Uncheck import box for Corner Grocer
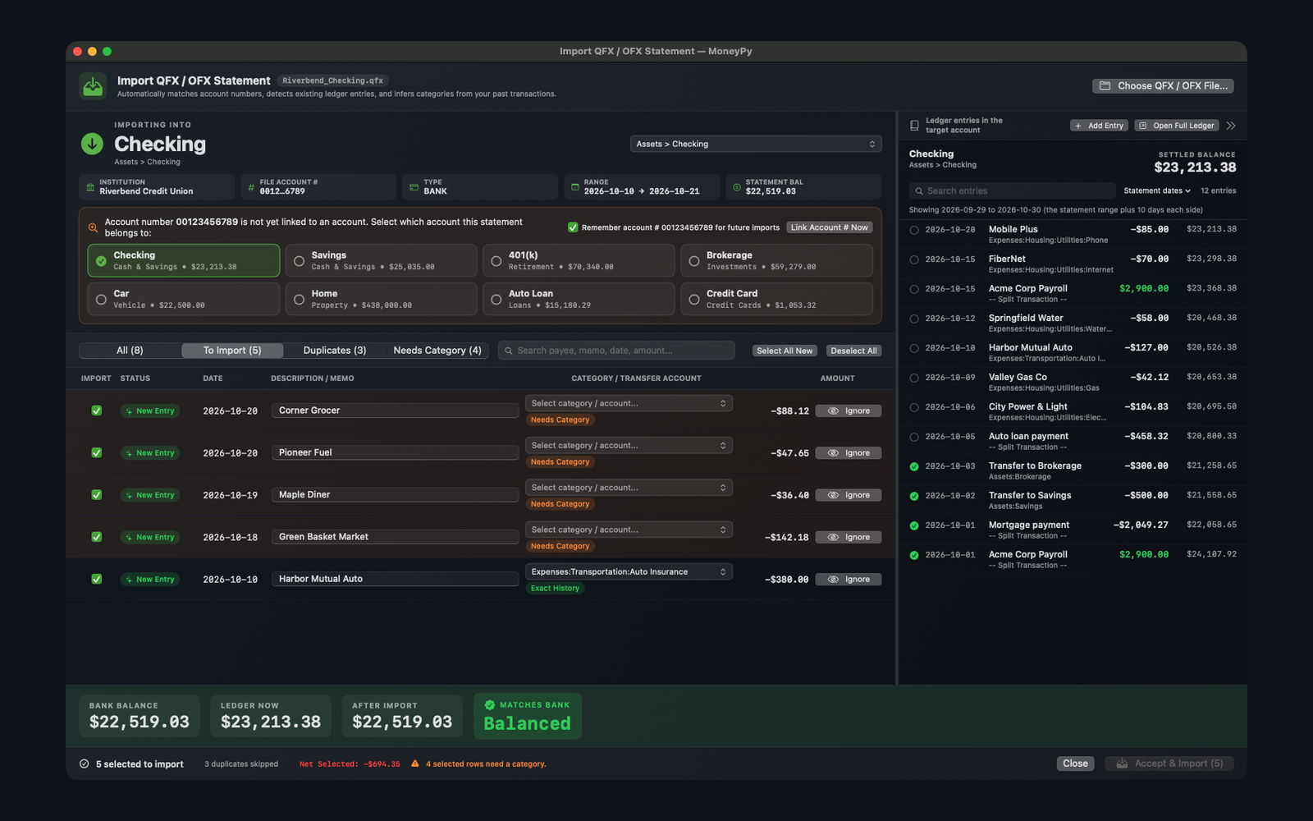 tap(97, 410)
